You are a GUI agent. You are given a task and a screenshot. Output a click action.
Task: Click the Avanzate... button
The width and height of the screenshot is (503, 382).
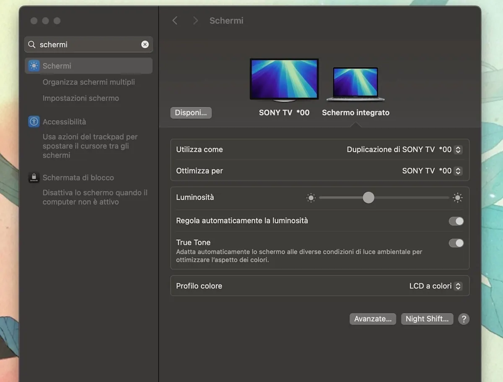[x=372, y=319]
